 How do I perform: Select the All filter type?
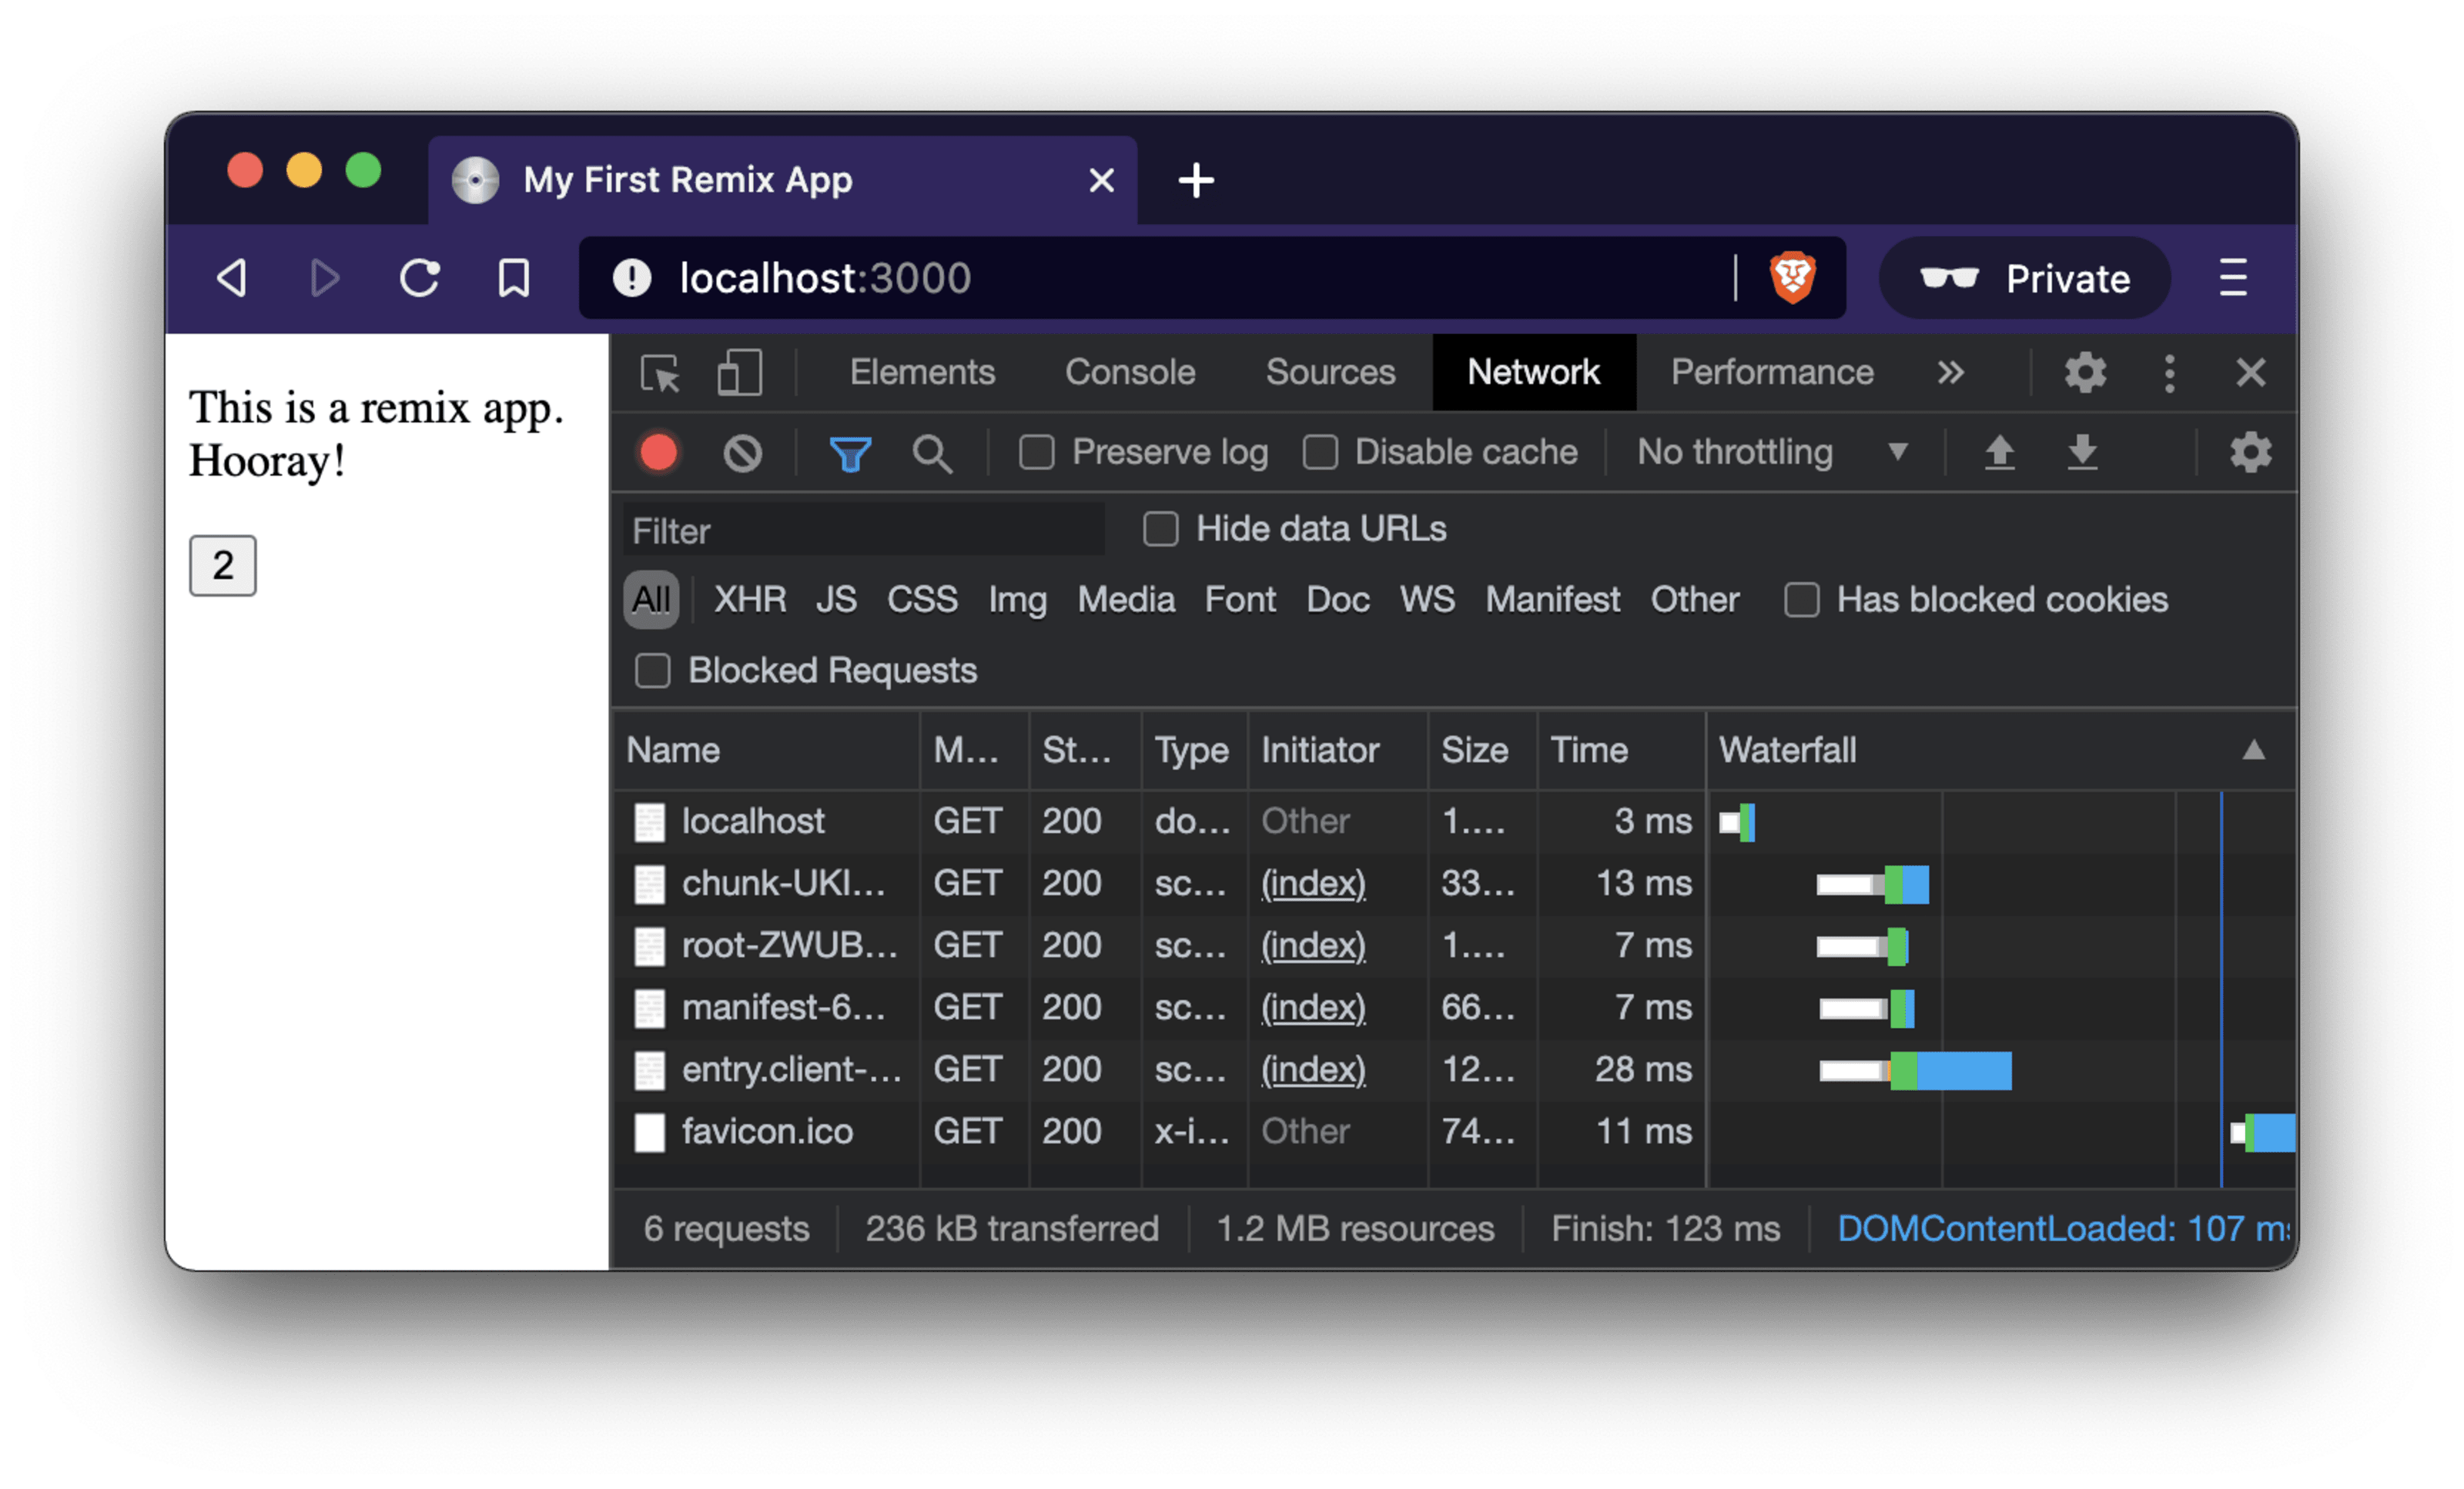click(x=651, y=600)
